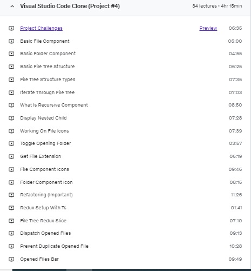Click video icon beside Get File Extension

coord(11,156)
